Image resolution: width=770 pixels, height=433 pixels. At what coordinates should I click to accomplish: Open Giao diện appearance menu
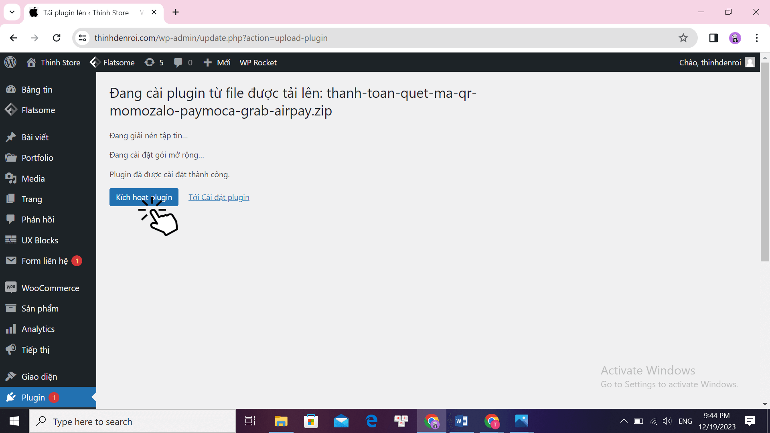click(x=48, y=376)
